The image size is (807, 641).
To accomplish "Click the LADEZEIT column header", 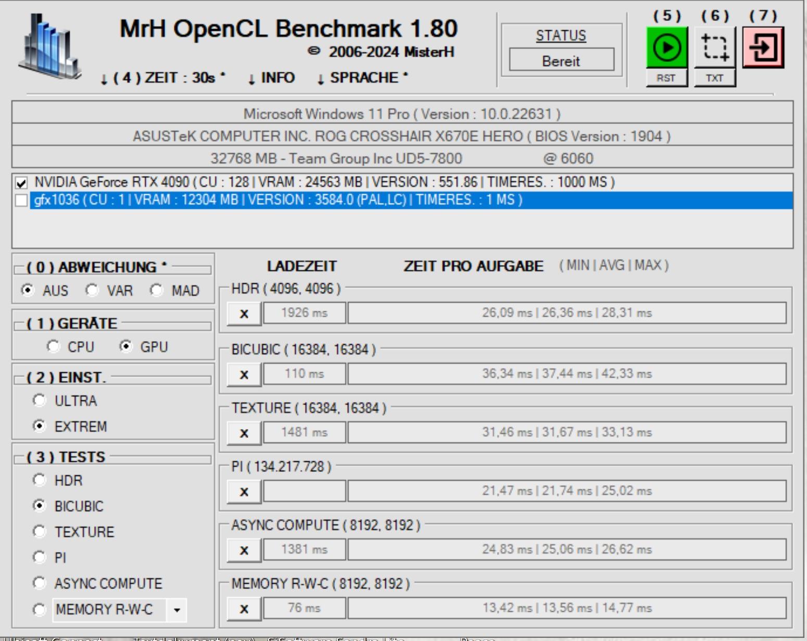I will [x=302, y=267].
